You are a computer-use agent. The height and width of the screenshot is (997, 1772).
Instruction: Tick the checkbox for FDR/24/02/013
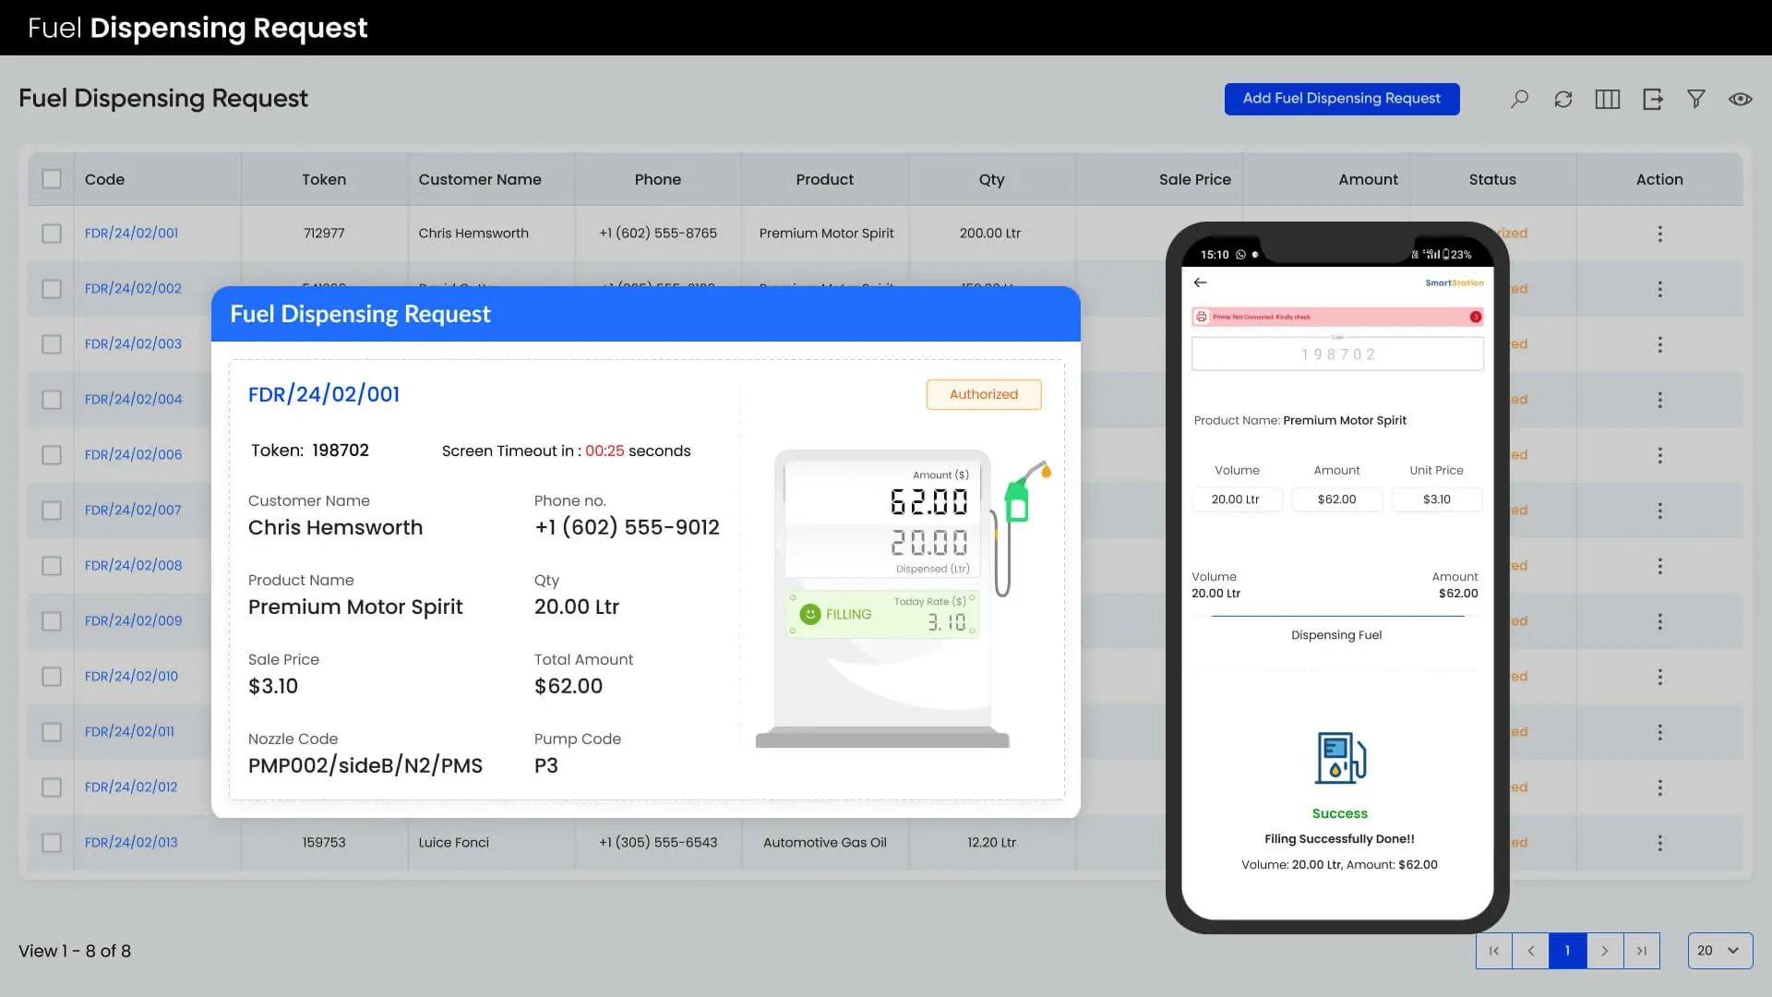[52, 843]
